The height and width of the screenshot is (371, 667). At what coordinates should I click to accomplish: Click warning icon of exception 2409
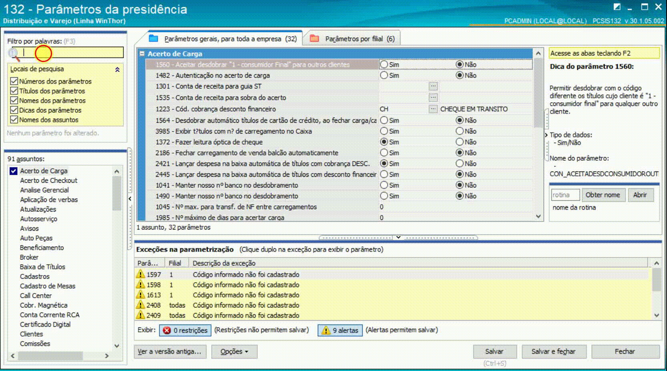[x=140, y=315]
